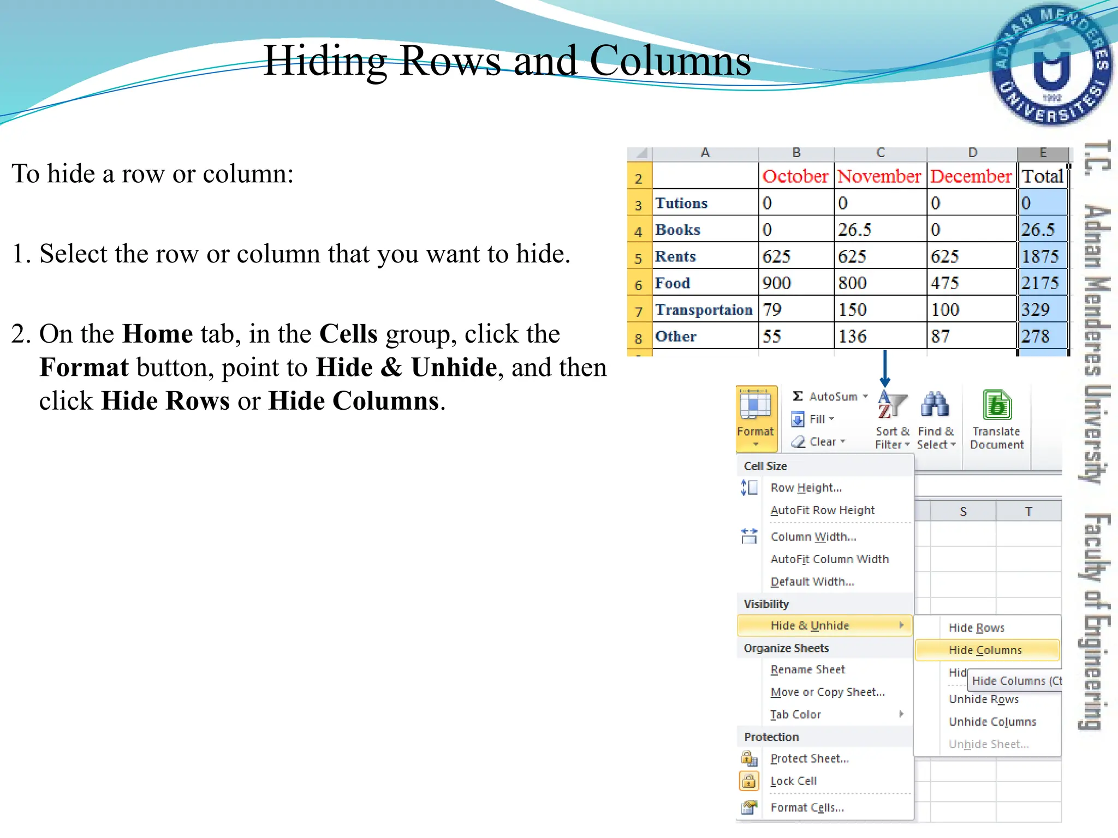Choose Rename Sheet
Viewport: 1118px width, 838px height.
[x=825, y=669]
